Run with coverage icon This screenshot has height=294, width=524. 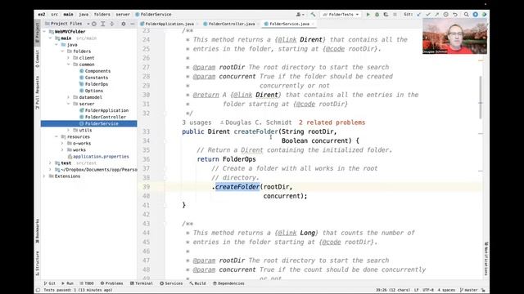click(386, 15)
